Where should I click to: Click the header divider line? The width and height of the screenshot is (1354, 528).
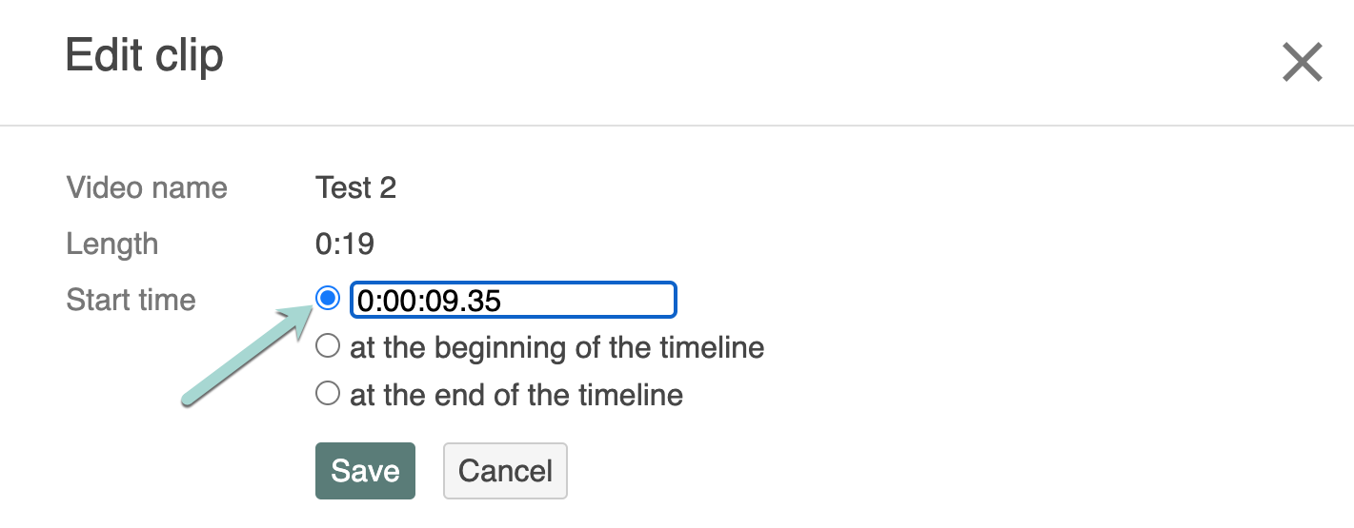(677, 126)
